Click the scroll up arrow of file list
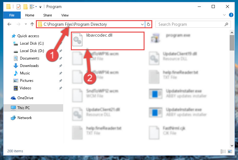Screen dimensions: 238x160 232,33
